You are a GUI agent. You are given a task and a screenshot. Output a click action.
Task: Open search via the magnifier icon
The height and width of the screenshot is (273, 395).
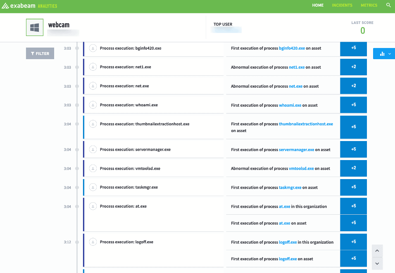tap(388, 5)
